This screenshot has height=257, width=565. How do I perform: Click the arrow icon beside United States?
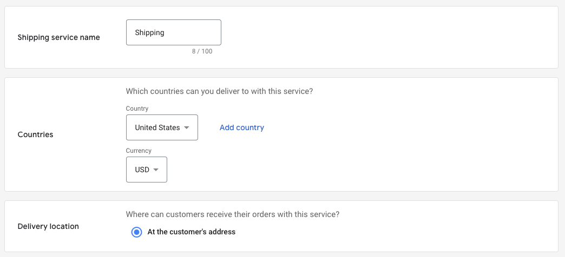click(186, 128)
